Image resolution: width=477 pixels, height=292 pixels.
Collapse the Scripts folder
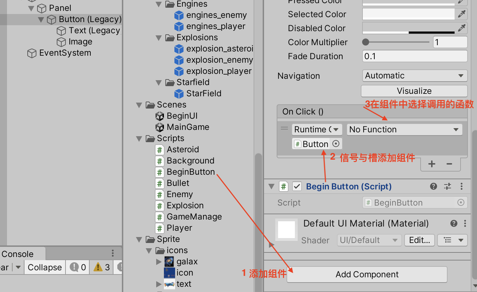pyautogui.click(x=139, y=139)
